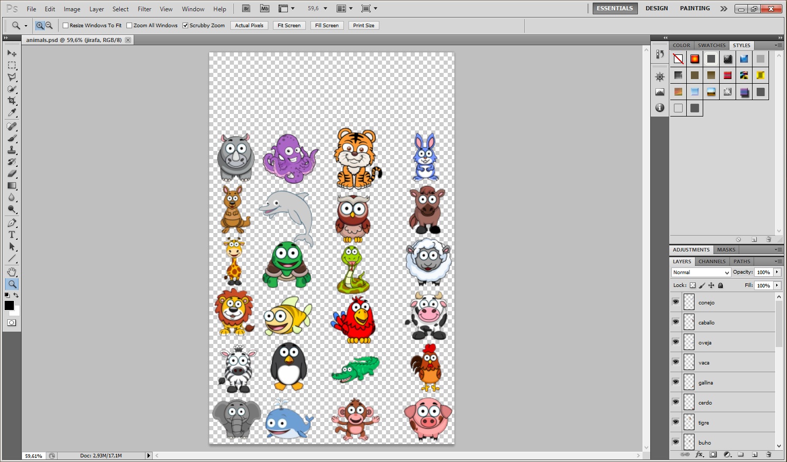Hide the conejo layer
The width and height of the screenshot is (787, 462).
pyautogui.click(x=675, y=302)
